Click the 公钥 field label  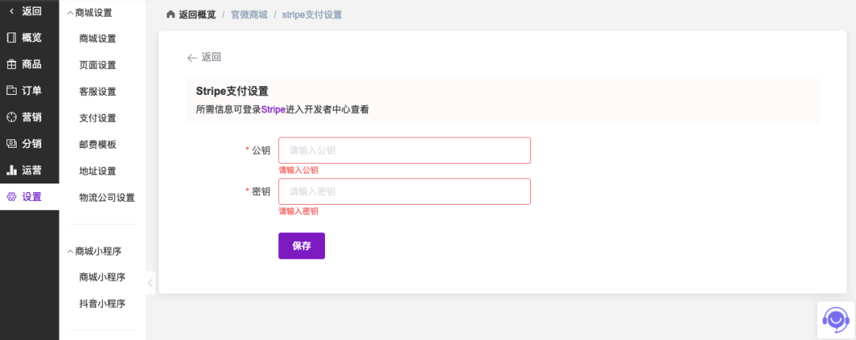pyautogui.click(x=261, y=150)
